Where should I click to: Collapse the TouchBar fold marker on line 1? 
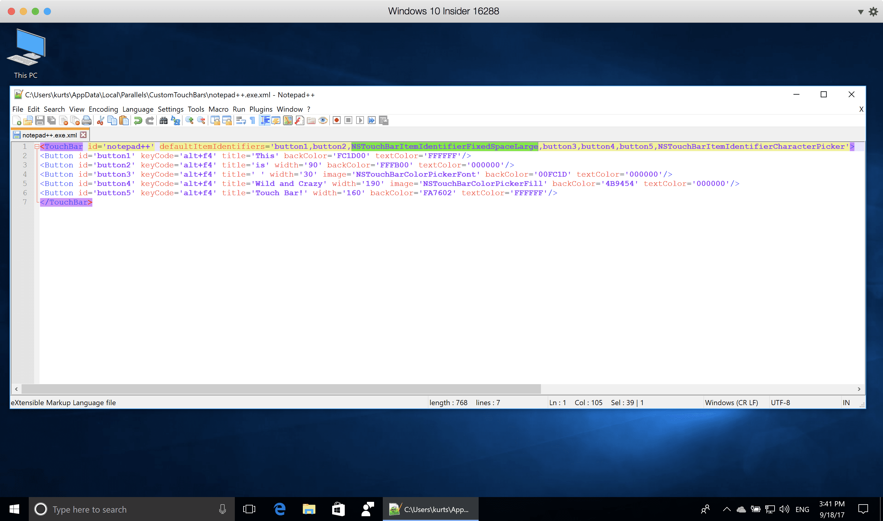coord(37,146)
